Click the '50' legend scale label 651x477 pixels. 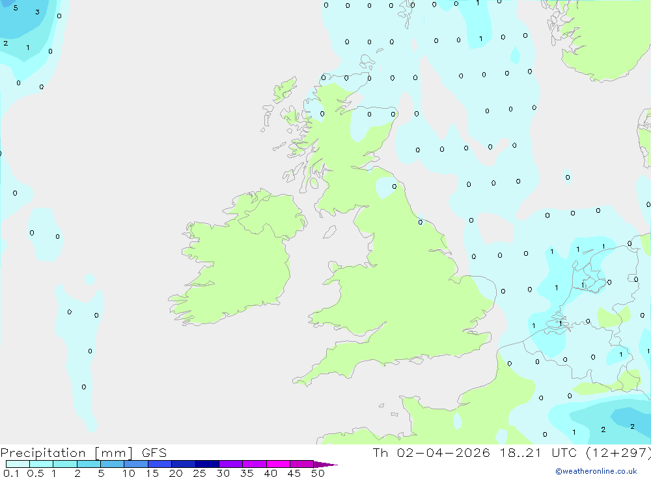[318, 473]
